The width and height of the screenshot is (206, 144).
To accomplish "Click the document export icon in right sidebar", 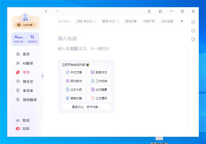I will tap(193, 39).
